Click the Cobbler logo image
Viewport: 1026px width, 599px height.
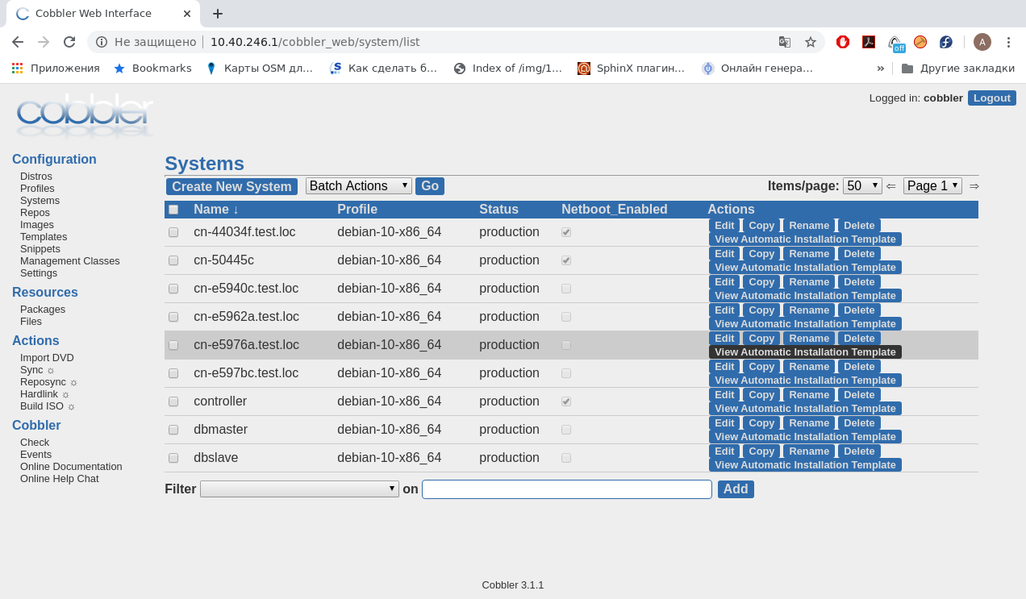84,118
